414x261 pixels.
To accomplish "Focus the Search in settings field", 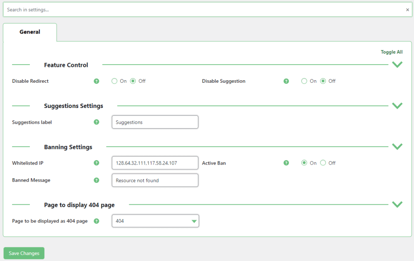I will point(207,10).
